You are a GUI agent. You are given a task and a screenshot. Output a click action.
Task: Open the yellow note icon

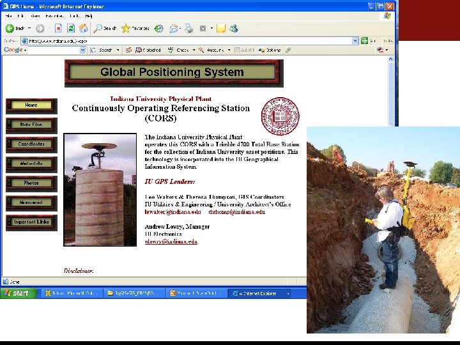(221, 29)
